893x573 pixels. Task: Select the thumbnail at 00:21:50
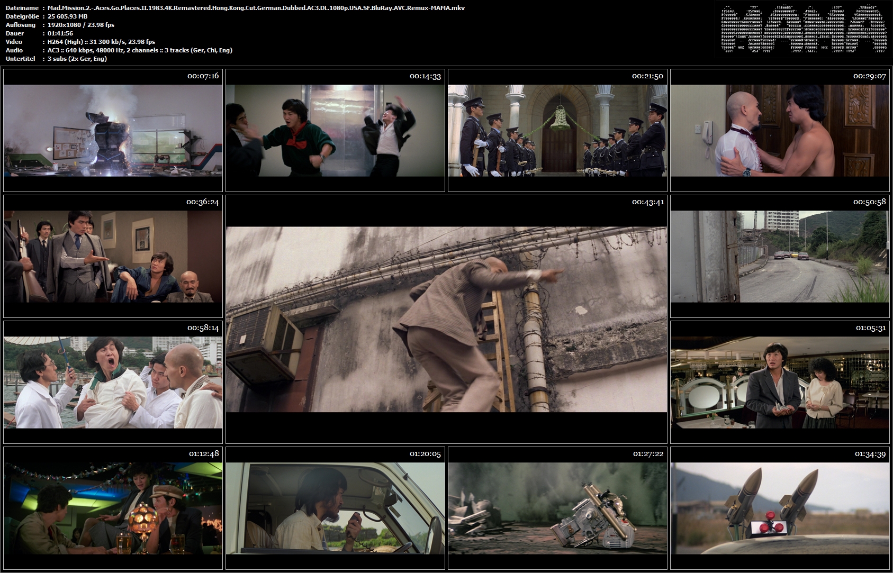pos(557,130)
